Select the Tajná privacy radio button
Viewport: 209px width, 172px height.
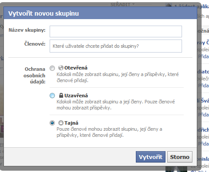point(52,123)
